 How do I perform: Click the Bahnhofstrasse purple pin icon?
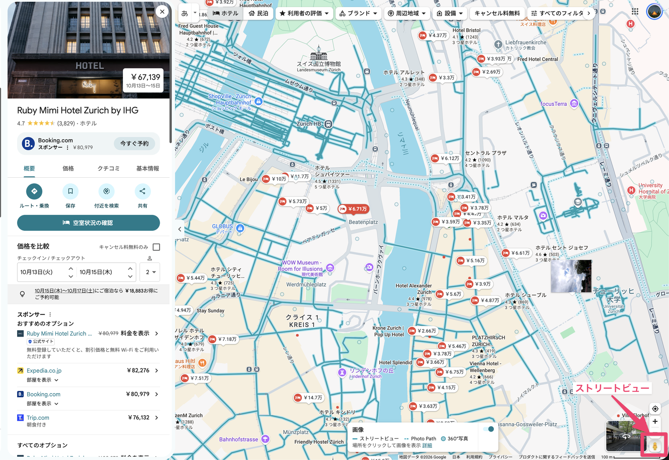(x=265, y=439)
